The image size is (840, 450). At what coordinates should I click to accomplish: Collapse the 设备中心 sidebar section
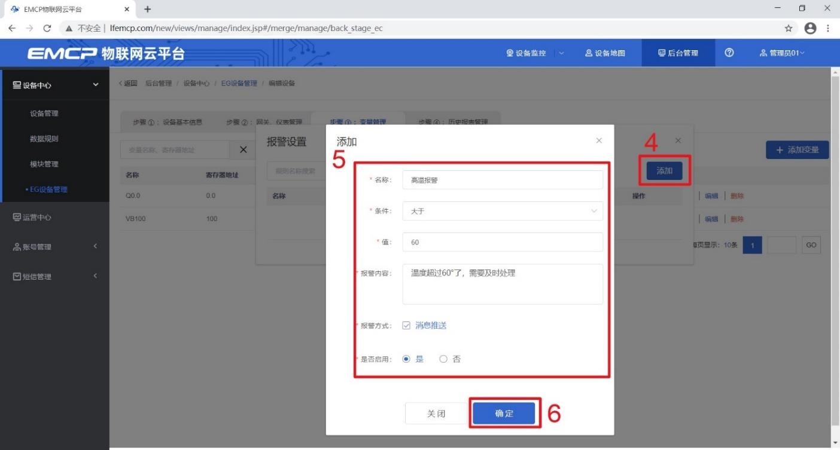(96, 85)
